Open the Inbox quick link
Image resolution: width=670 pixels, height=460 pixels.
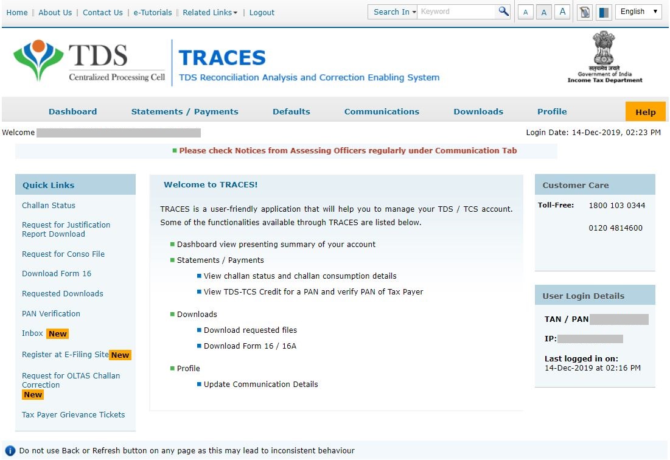(x=32, y=333)
